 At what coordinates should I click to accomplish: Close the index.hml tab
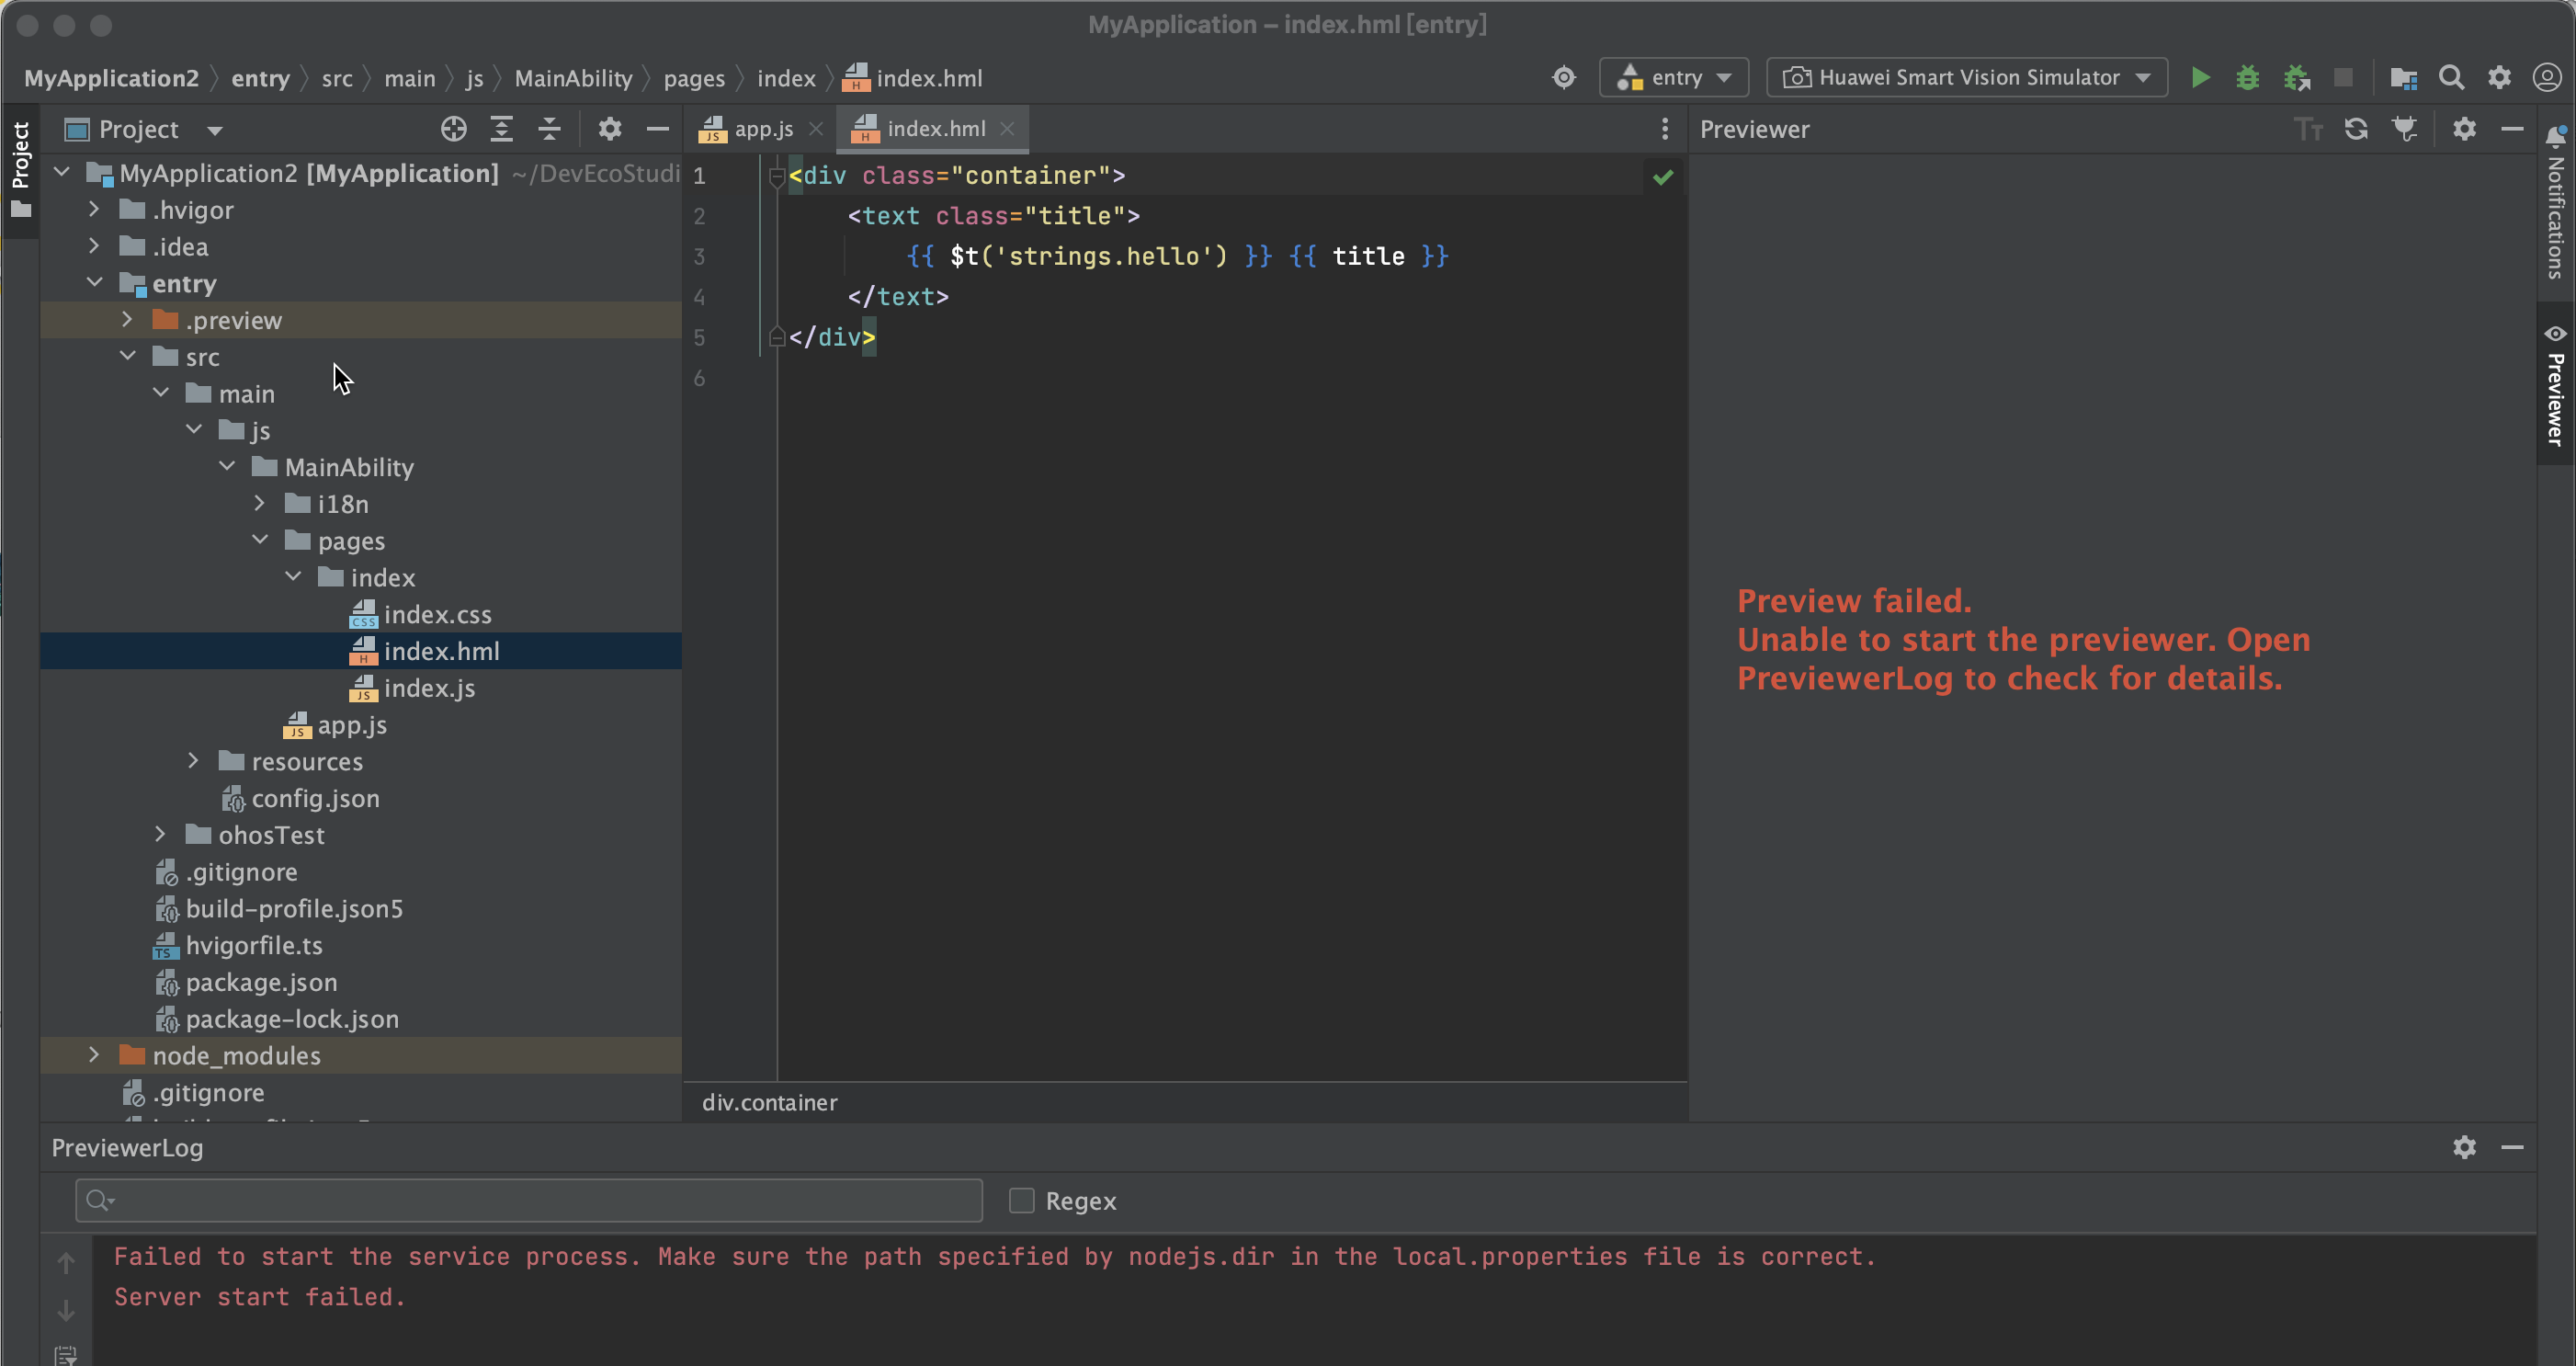(1008, 129)
